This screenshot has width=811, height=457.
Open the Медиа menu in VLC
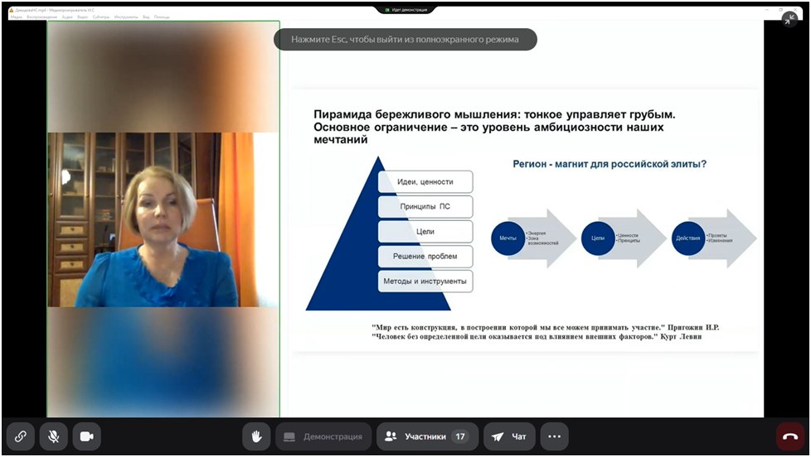coord(16,17)
